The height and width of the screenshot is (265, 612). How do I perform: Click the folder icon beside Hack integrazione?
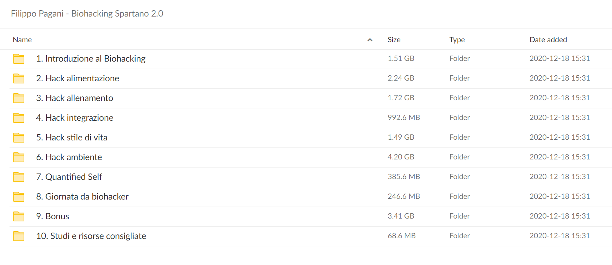(19, 118)
